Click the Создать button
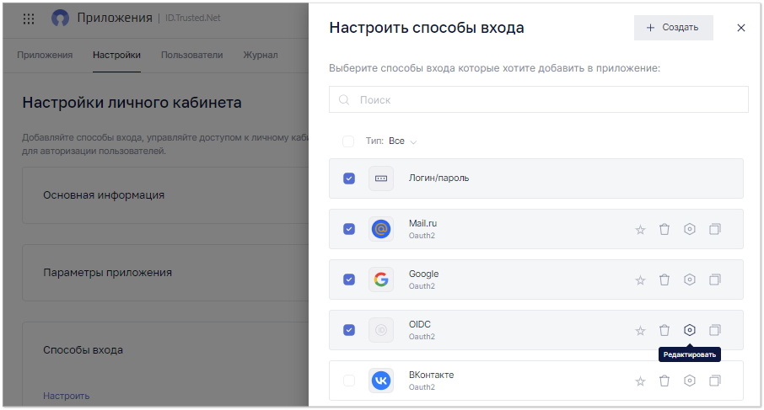The image size is (764, 410). tap(674, 28)
